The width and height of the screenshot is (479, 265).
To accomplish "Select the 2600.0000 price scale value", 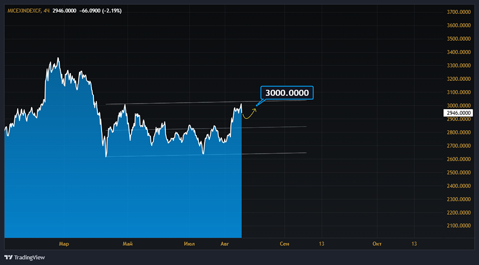I will tap(457, 159).
